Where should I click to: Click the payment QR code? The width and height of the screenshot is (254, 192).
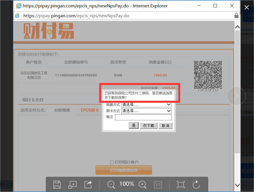[x=208, y=75]
